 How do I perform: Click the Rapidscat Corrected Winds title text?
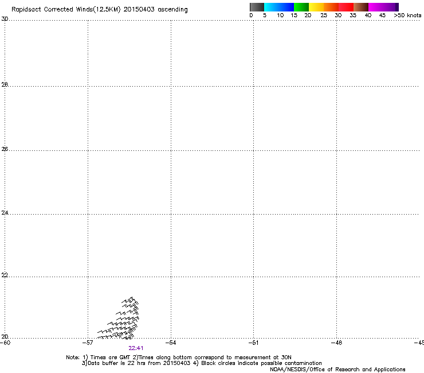100,10
